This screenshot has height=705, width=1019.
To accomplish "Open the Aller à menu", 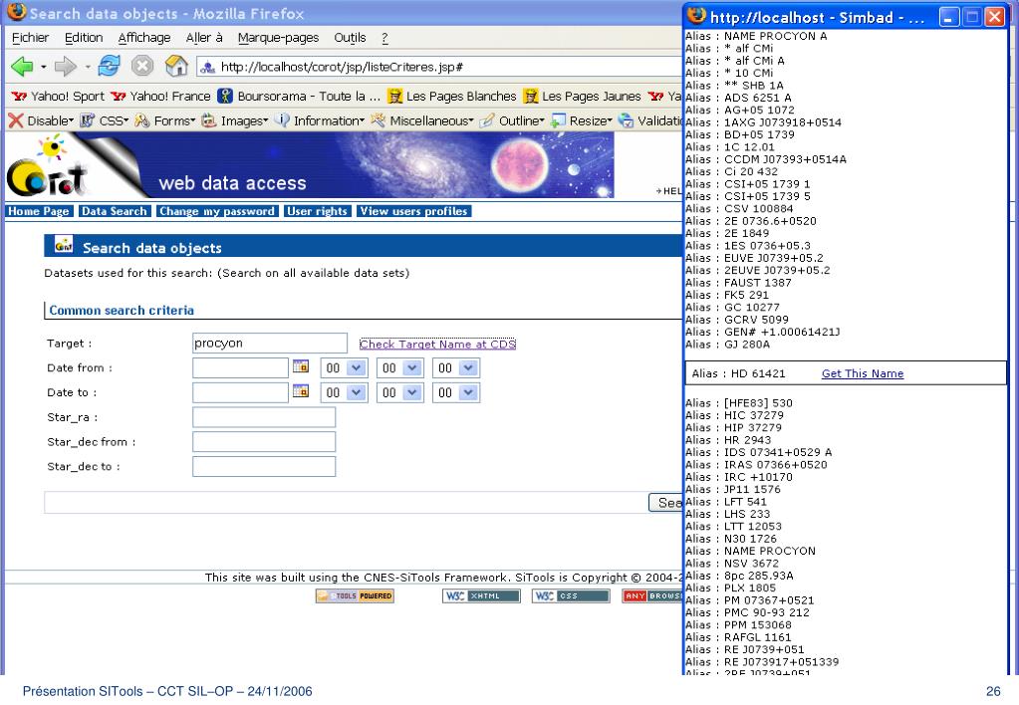I will point(204,38).
